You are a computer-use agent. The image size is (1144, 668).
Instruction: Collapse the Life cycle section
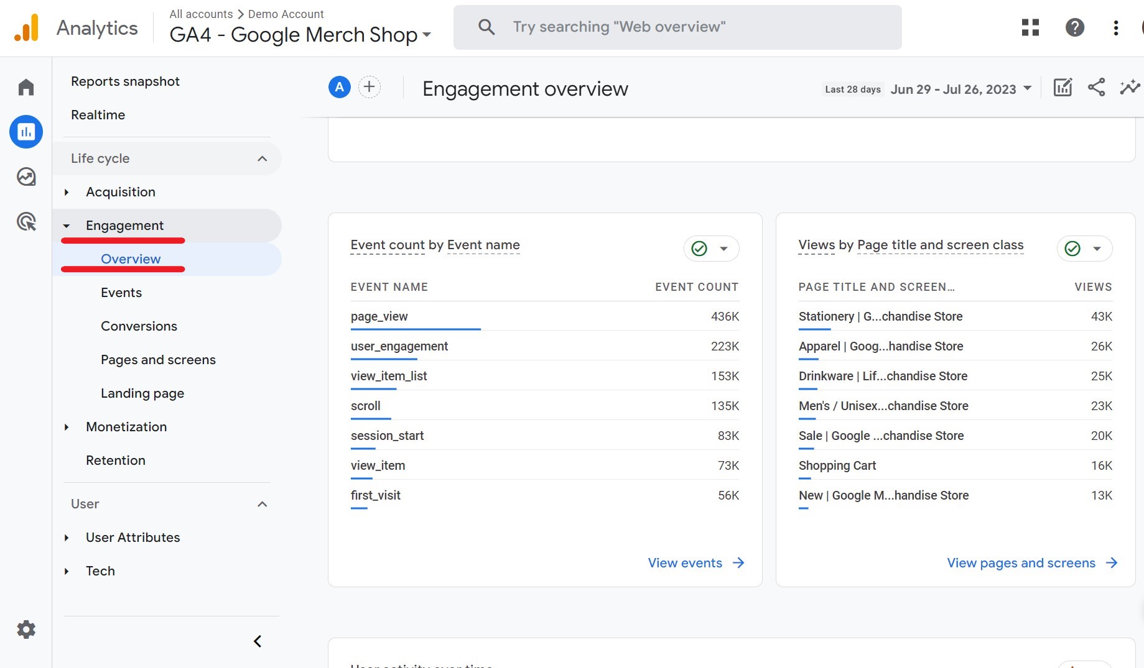[x=262, y=158]
